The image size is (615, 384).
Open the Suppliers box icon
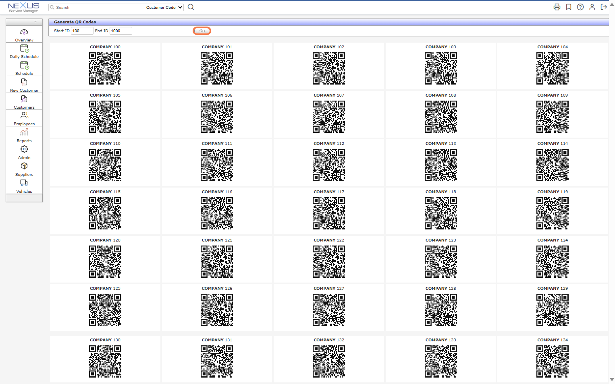pyautogui.click(x=24, y=166)
